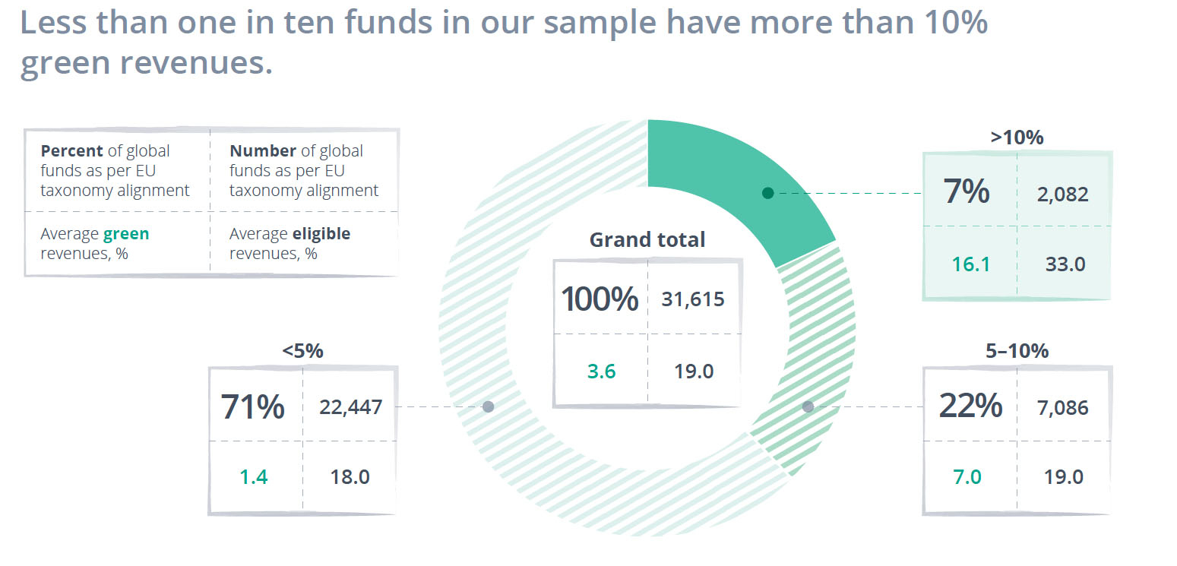Image resolution: width=1177 pixels, height=566 pixels.
Task: Click the gray dot on the 5–10% segment
Action: tap(808, 407)
